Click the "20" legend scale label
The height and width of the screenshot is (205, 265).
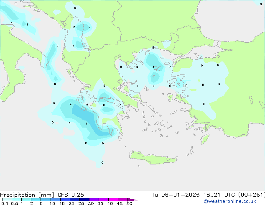pyautogui.click(x=71, y=203)
